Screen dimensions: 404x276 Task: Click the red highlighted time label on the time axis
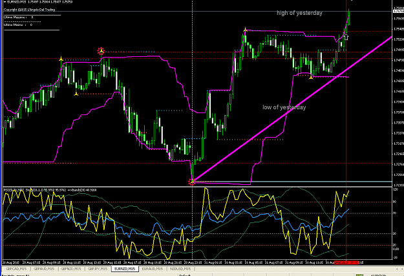(x=346, y=262)
